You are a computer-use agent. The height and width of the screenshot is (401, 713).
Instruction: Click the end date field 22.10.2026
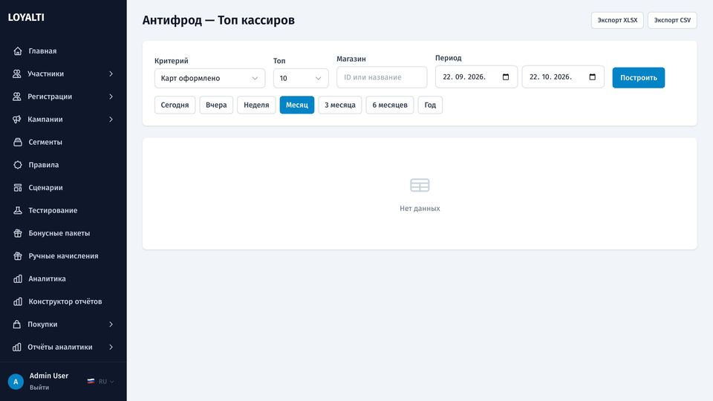(x=563, y=76)
